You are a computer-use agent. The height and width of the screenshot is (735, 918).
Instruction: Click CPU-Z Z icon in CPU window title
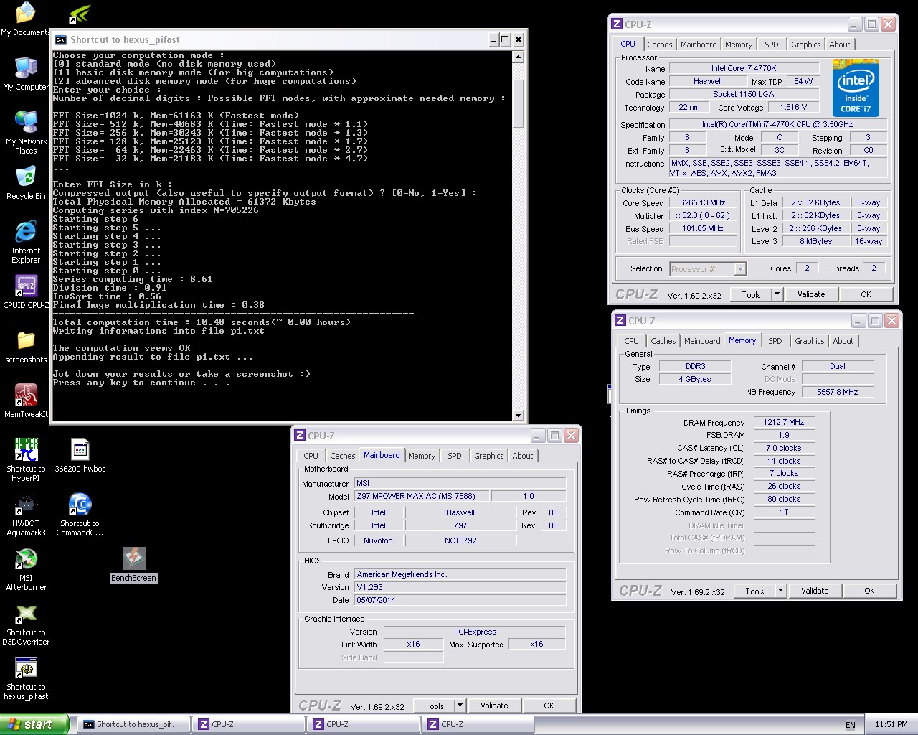pos(616,24)
